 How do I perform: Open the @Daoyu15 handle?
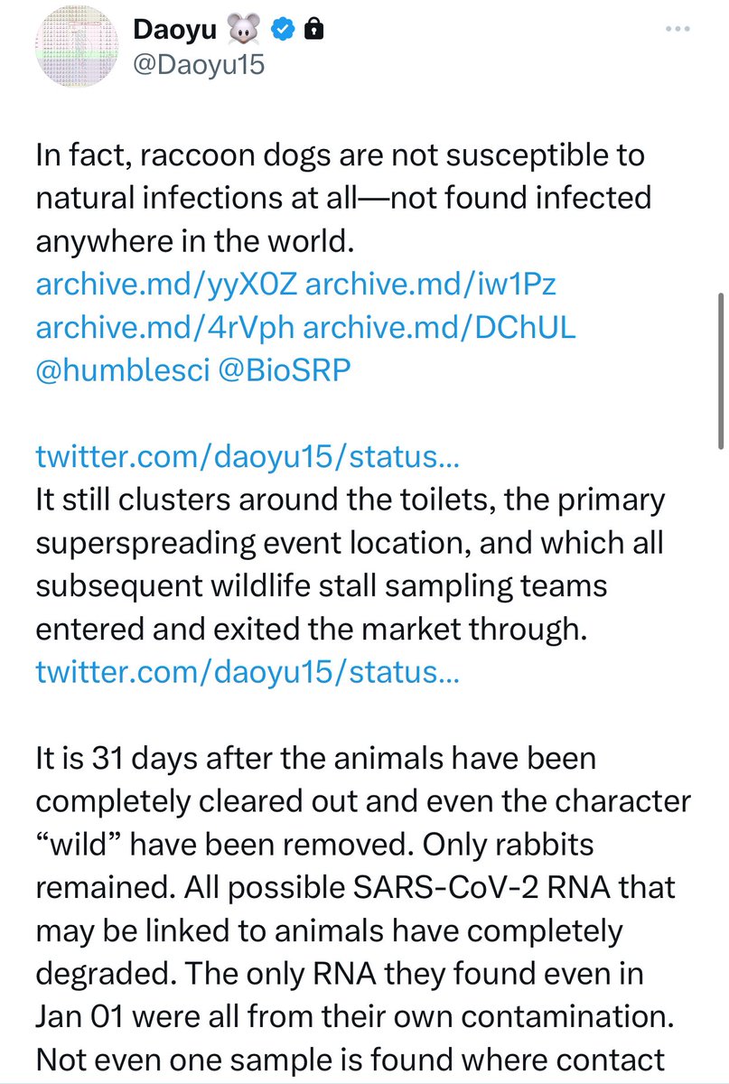pyautogui.click(x=199, y=65)
